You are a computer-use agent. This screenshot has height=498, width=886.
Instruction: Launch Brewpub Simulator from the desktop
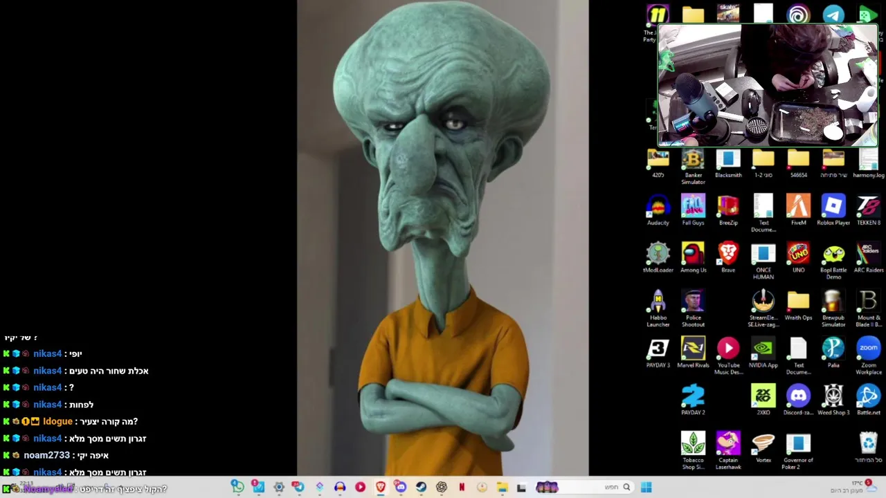pos(833,309)
